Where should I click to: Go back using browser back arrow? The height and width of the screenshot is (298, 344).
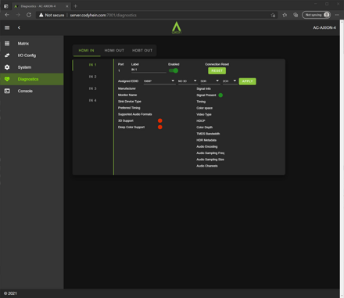pyautogui.click(x=7, y=15)
